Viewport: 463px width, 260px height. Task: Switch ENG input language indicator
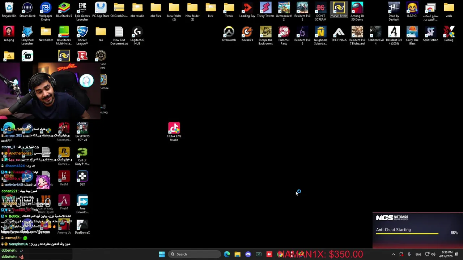click(x=418, y=254)
